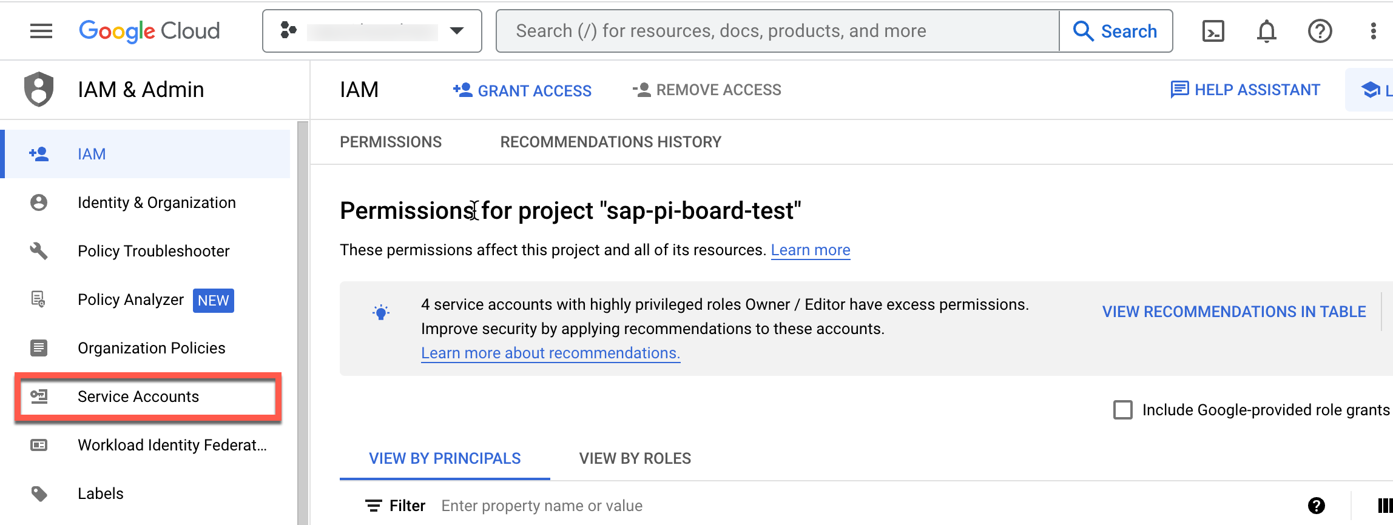Viewport: 1393px width, 525px height.
Task: Click the REMOVE ACCESS remove-person icon
Action: 642,90
